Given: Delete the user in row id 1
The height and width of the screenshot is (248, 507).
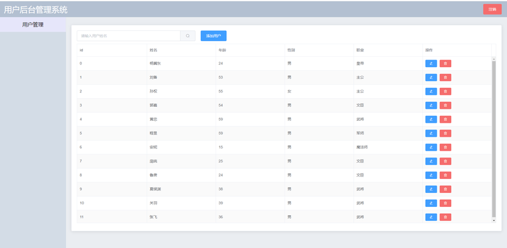Looking at the screenshot, I should click(446, 77).
